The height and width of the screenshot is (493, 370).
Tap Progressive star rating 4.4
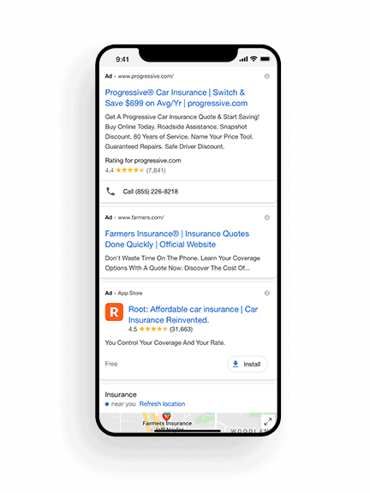click(135, 170)
